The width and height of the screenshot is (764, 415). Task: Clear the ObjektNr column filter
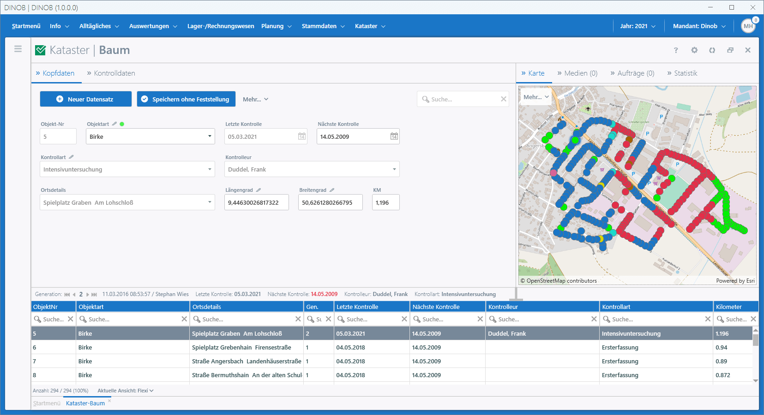pyautogui.click(x=70, y=319)
